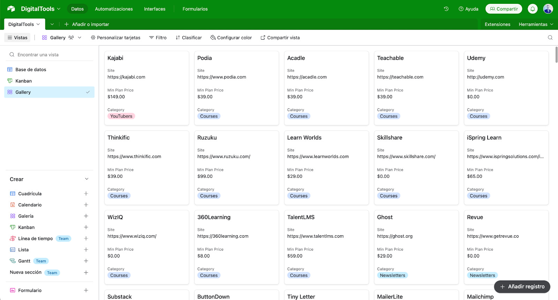The height and width of the screenshot is (300, 558).
Task: Create a Lista view
Action: point(23,250)
